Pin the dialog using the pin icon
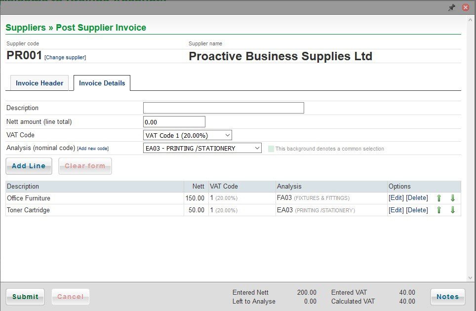Screen dimensions: 476x311 tap(452, 7)
